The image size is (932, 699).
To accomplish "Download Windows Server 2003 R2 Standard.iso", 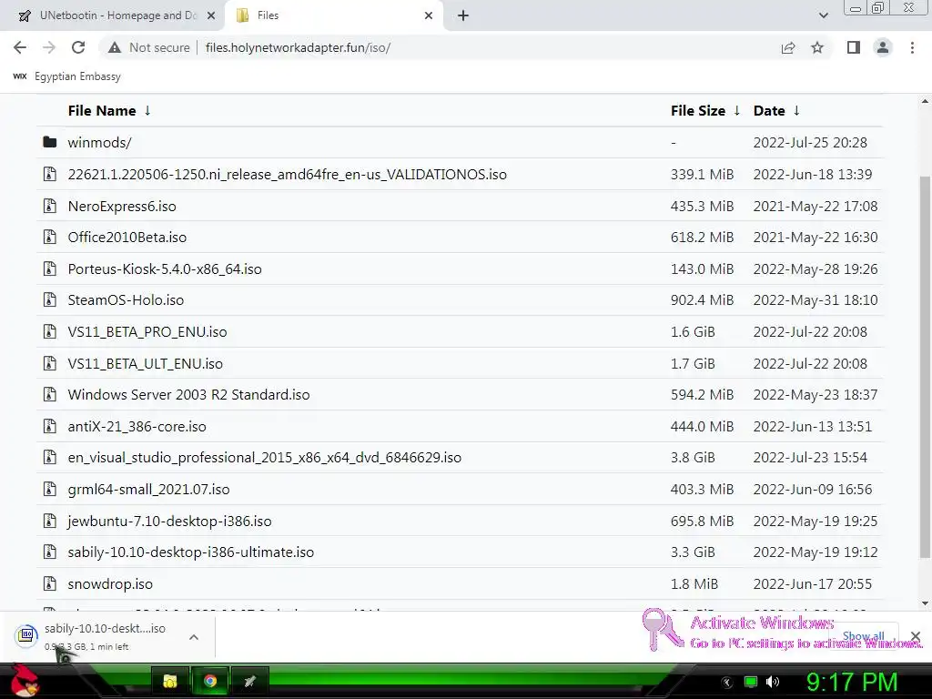I will click(188, 395).
